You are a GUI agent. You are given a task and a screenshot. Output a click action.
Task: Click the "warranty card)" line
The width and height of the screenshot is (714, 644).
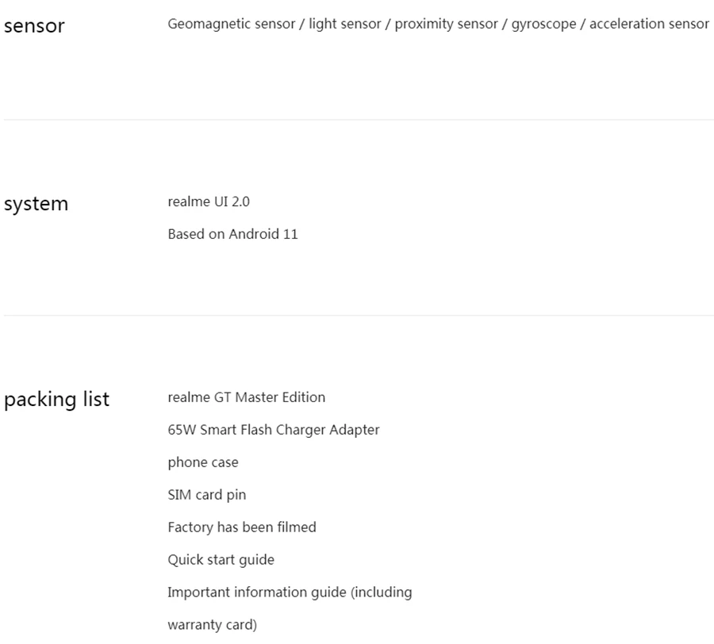pos(212,624)
